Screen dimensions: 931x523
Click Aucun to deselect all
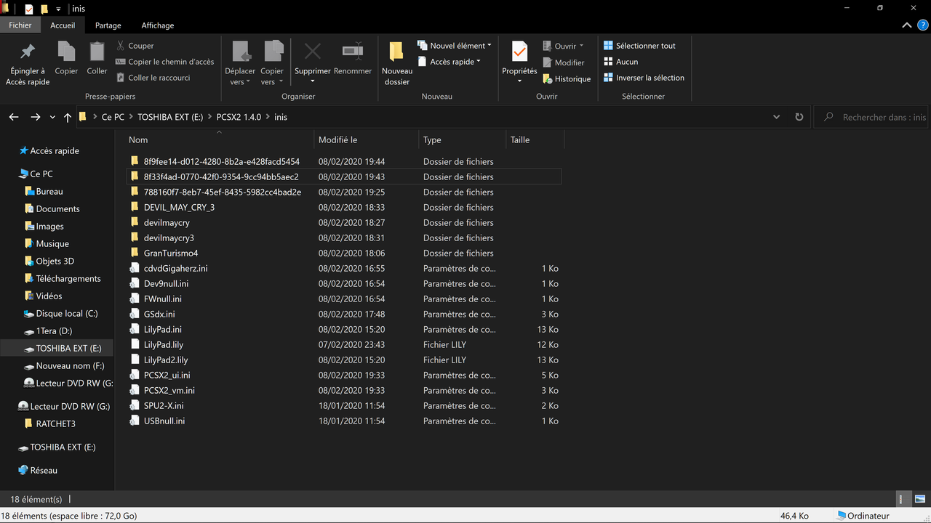pyautogui.click(x=620, y=62)
